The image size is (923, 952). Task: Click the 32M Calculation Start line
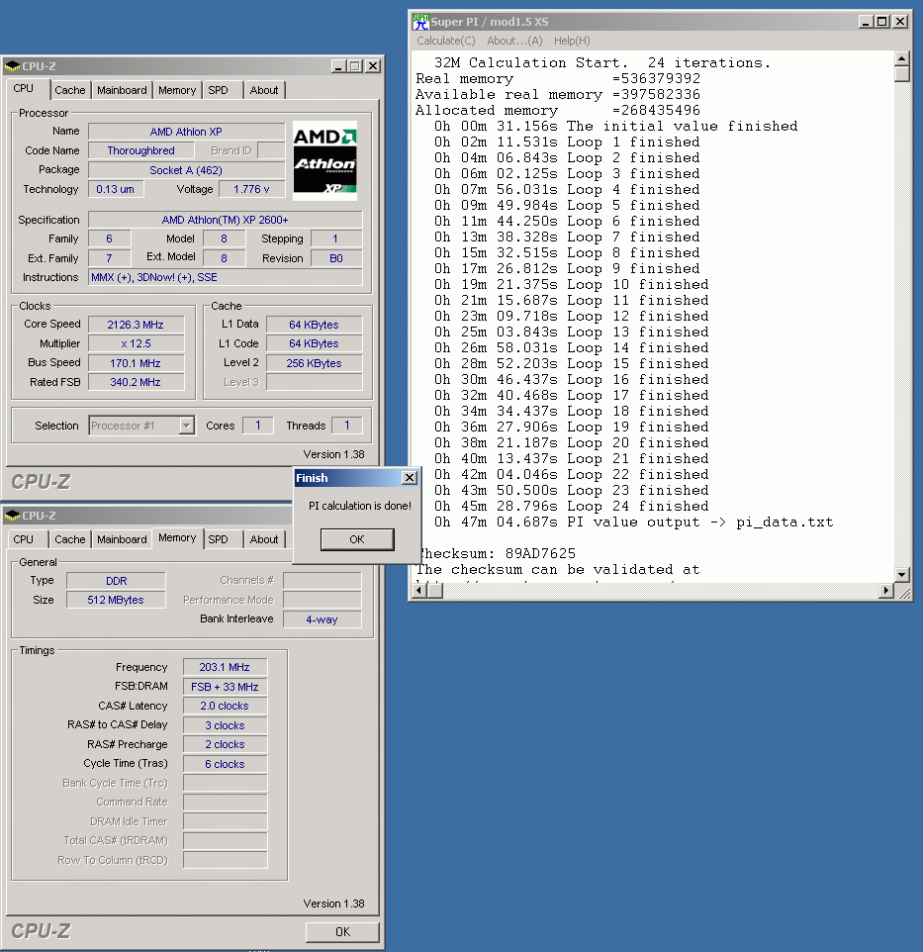tap(602, 62)
